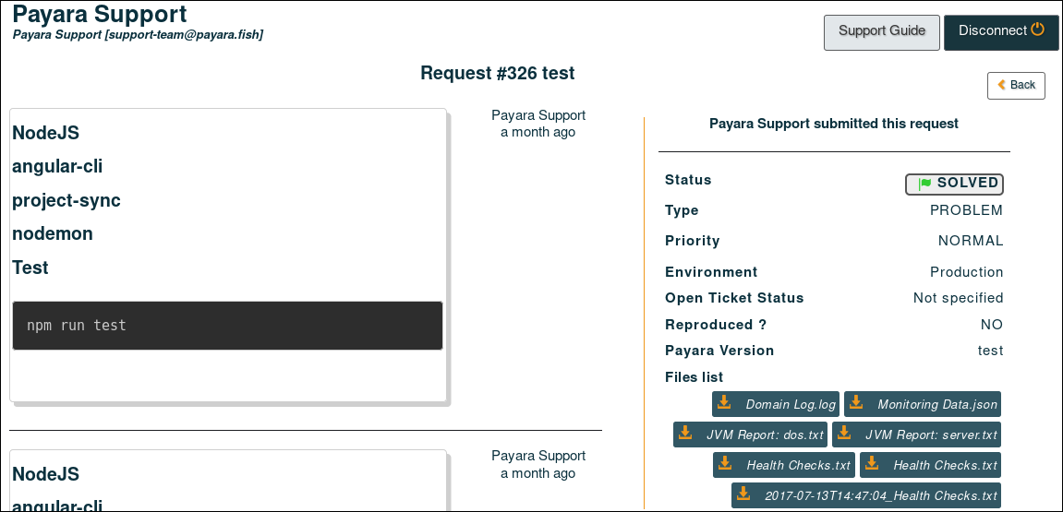Download 2017-07-13T14:47:04_Health Checks.txt

[866, 495]
